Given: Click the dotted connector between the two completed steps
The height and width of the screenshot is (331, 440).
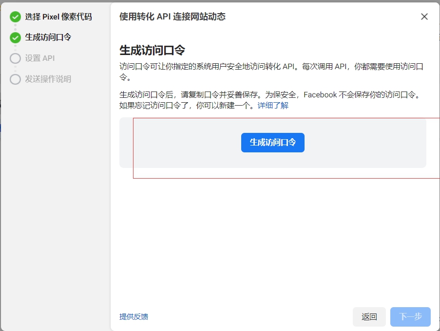Looking at the screenshot, I should click(x=15, y=27).
